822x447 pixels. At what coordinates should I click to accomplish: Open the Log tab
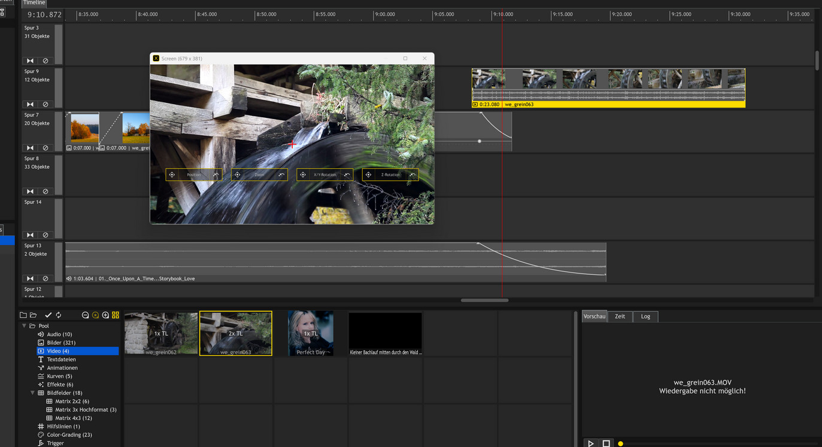(645, 317)
